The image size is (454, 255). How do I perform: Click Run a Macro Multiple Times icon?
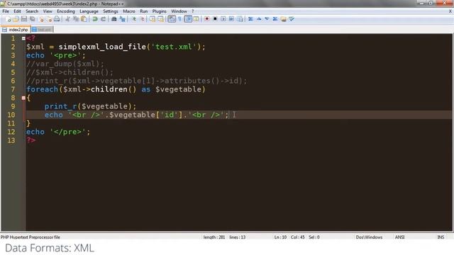point(231,19)
